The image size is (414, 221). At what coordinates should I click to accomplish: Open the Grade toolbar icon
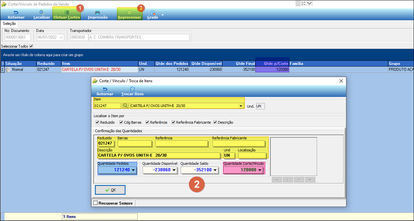click(x=153, y=12)
